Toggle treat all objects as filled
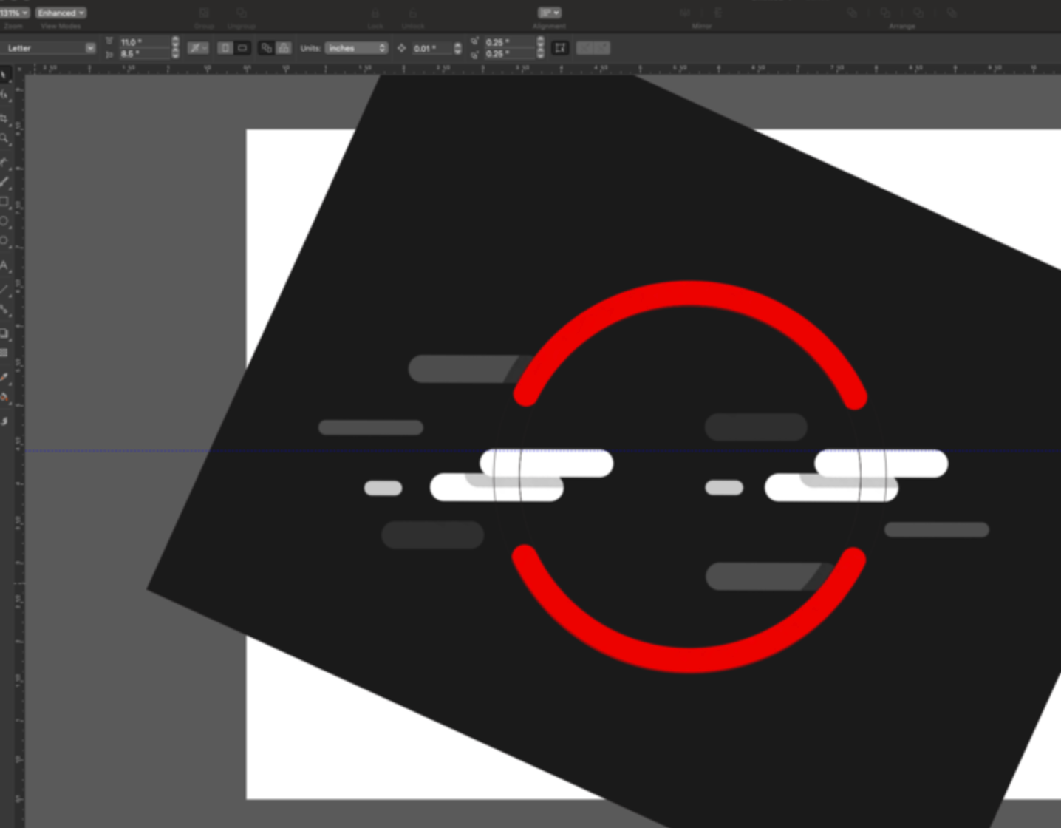 click(x=560, y=48)
